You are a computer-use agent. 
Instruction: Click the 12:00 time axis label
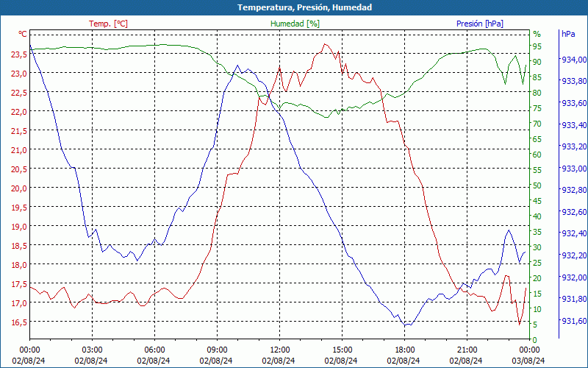pos(279,350)
